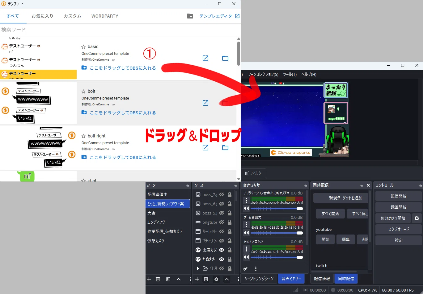
Task: Favorite the bolt template with the star
Action: [83, 92]
